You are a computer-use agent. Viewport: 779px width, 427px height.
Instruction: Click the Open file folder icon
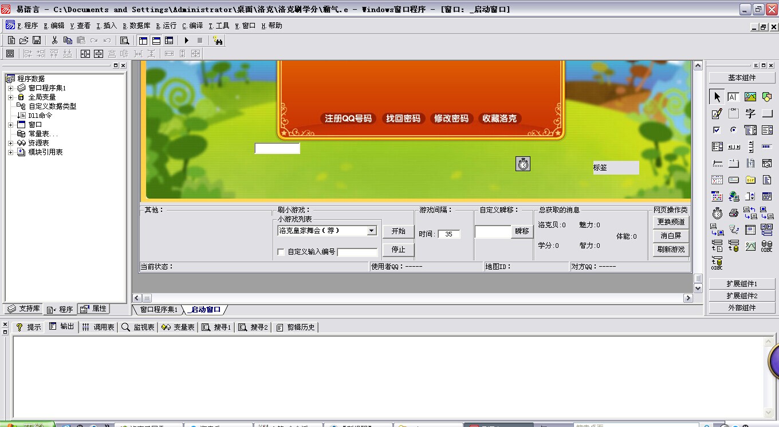click(23, 40)
